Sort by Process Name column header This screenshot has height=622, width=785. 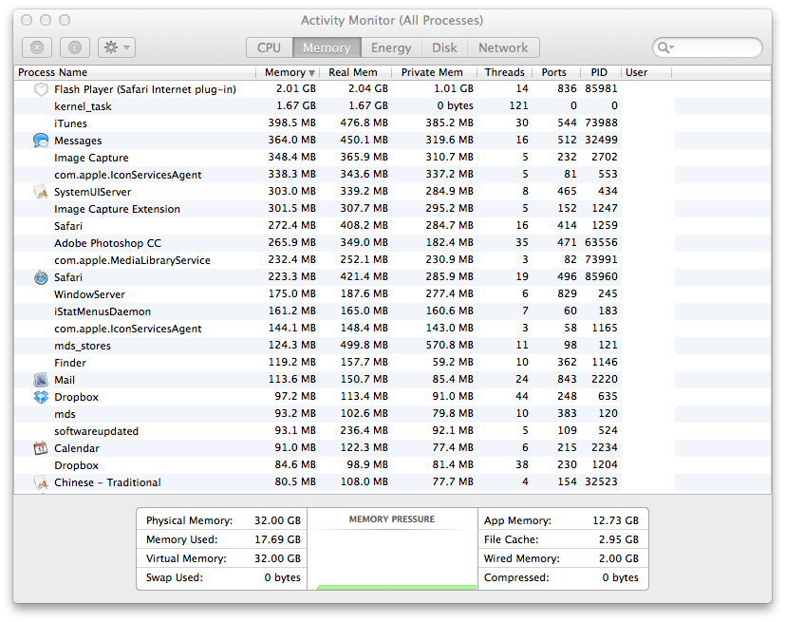[135, 72]
